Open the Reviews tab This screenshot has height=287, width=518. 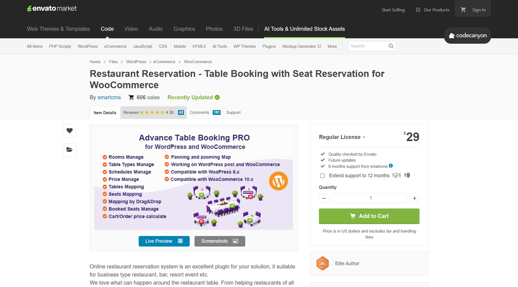point(153,113)
